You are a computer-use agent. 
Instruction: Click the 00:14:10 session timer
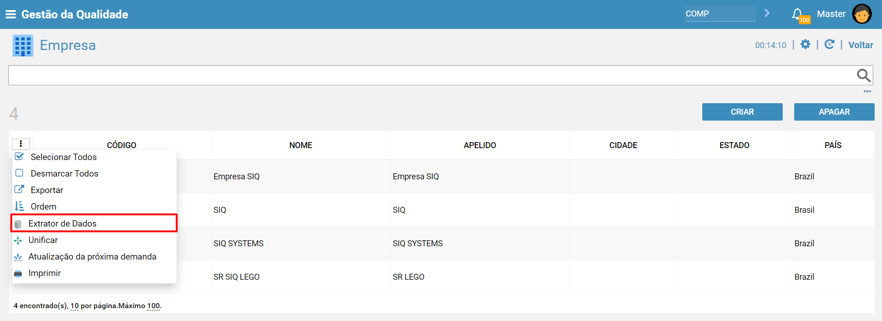(x=771, y=45)
